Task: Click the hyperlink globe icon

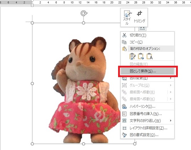Action: click(124, 107)
